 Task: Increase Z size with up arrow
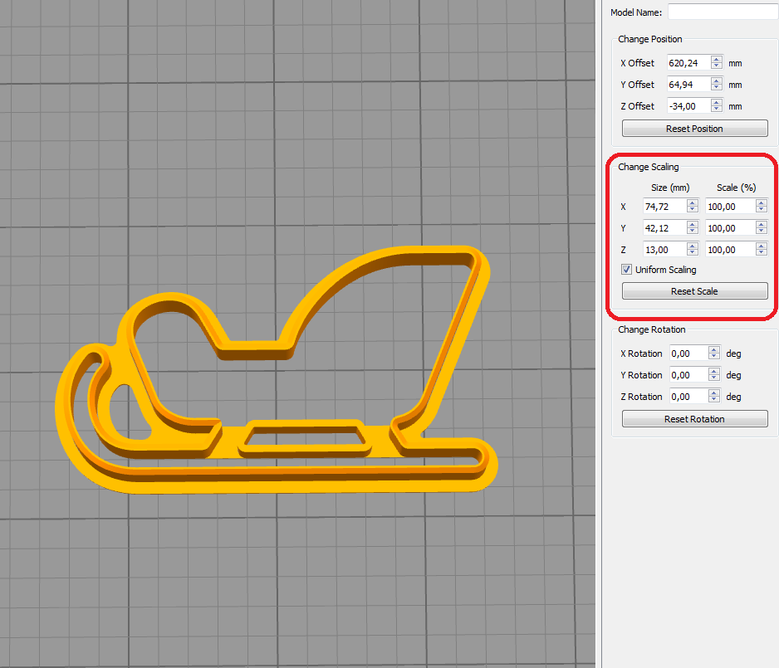(x=693, y=246)
